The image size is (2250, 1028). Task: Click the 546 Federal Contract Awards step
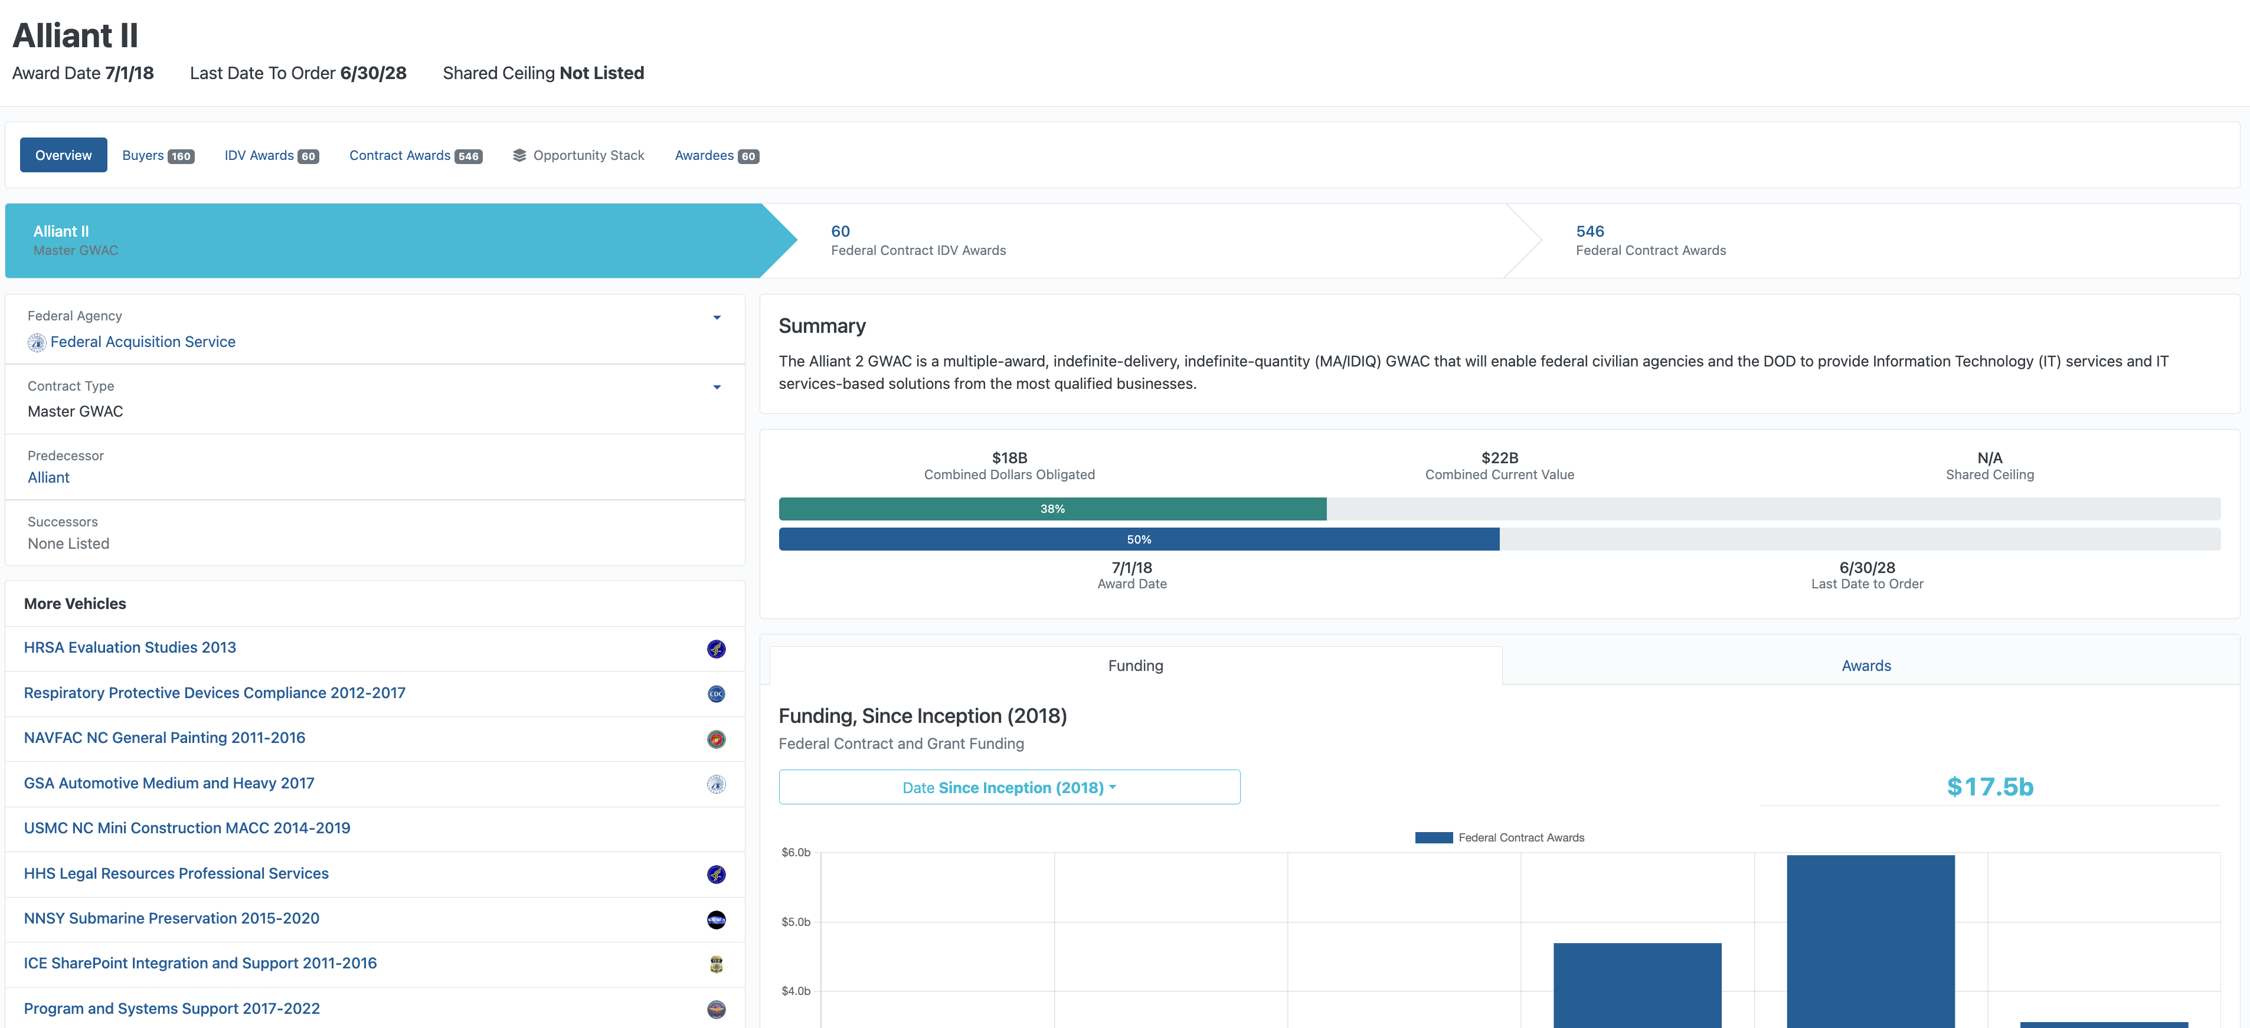1650,240
